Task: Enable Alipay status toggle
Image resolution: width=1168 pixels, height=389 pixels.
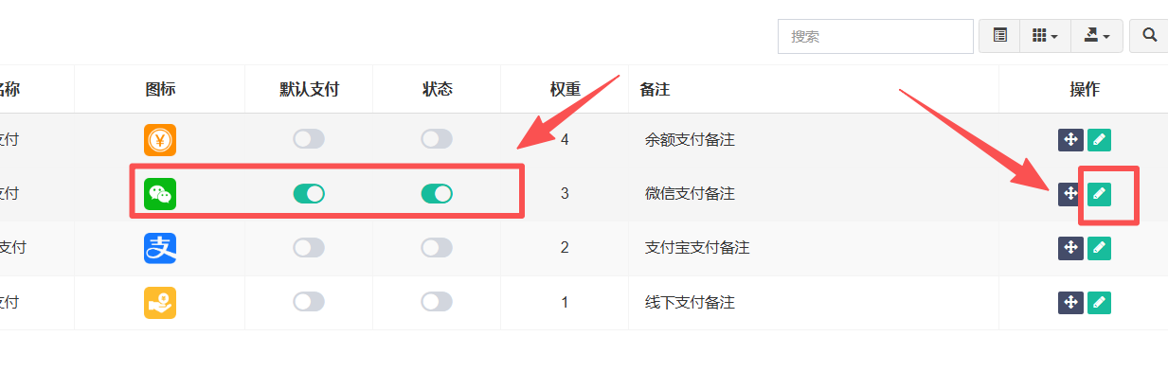Action: click(x=437, y=248)
